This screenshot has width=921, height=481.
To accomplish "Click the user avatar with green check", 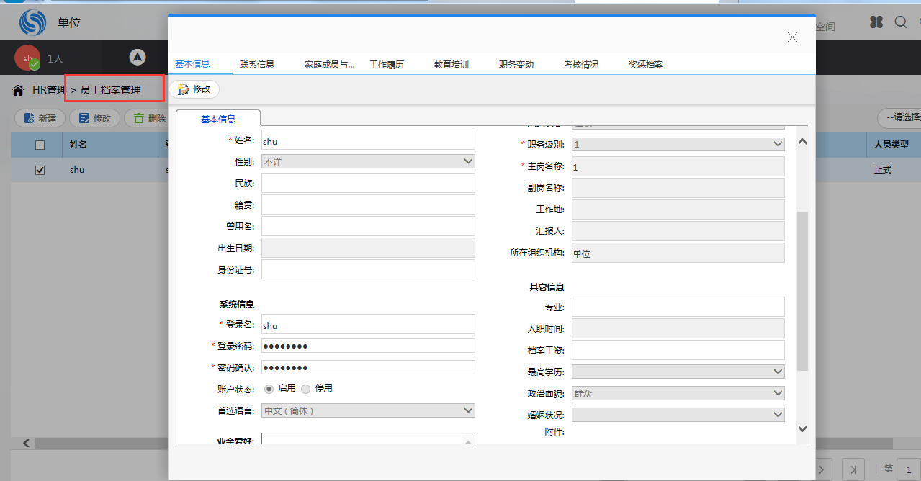I will pos(27,58).
